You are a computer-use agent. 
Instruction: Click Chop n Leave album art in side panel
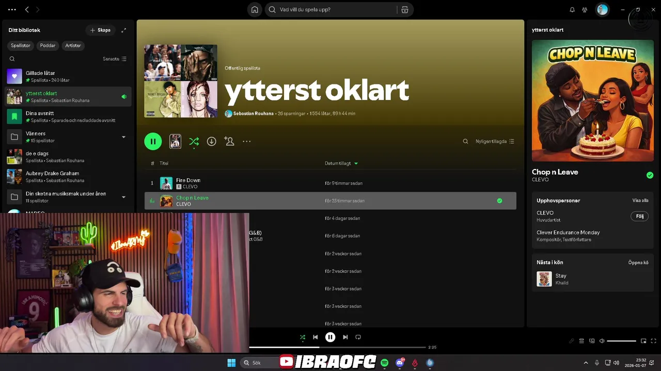592,101
